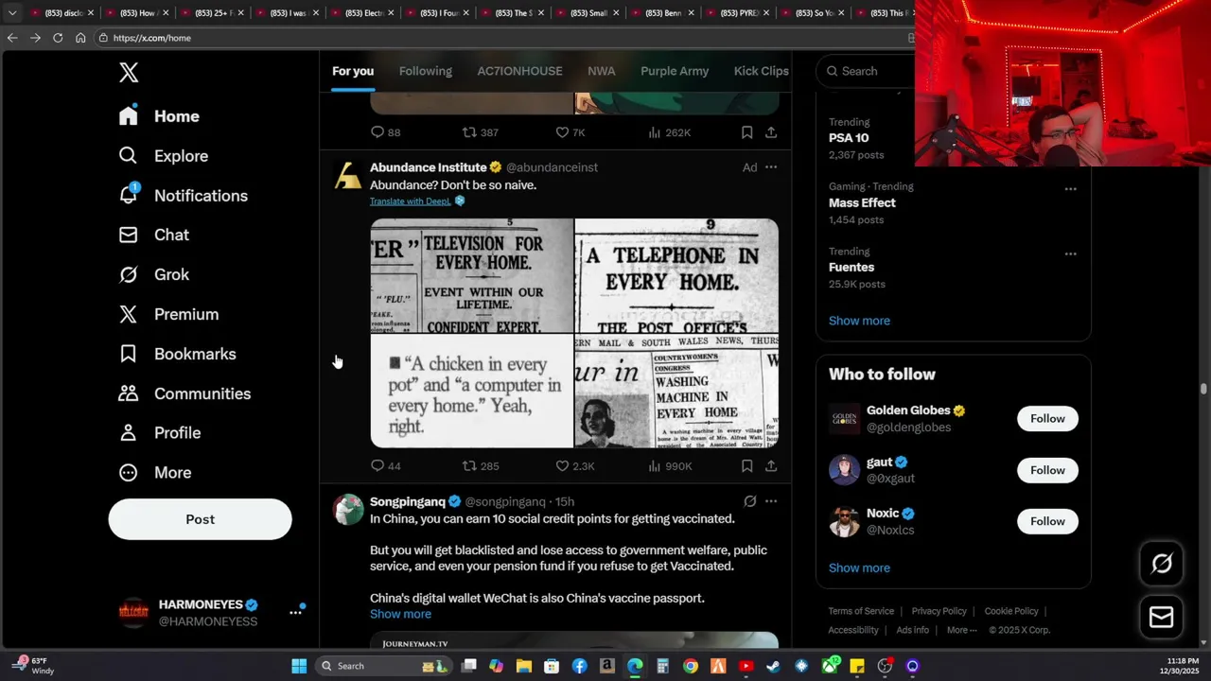This screenshot has height=681, width=1211.
Task: Open Google Chrome from the taskbar
Action: [691, 666]
